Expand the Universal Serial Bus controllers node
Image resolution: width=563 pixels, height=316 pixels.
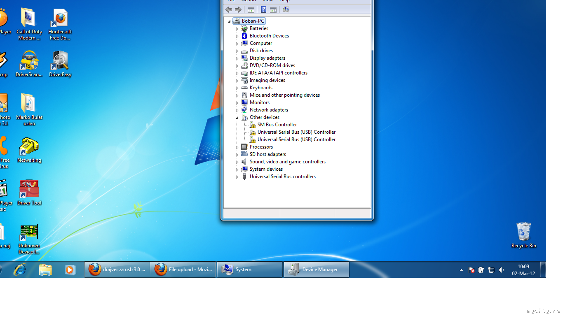pyautogui.click(x=237, y=177)
